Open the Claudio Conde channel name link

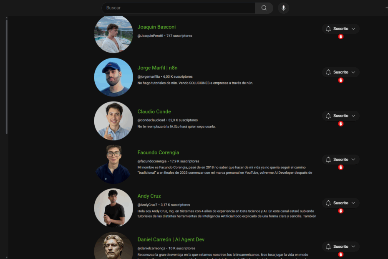[154, 112]
